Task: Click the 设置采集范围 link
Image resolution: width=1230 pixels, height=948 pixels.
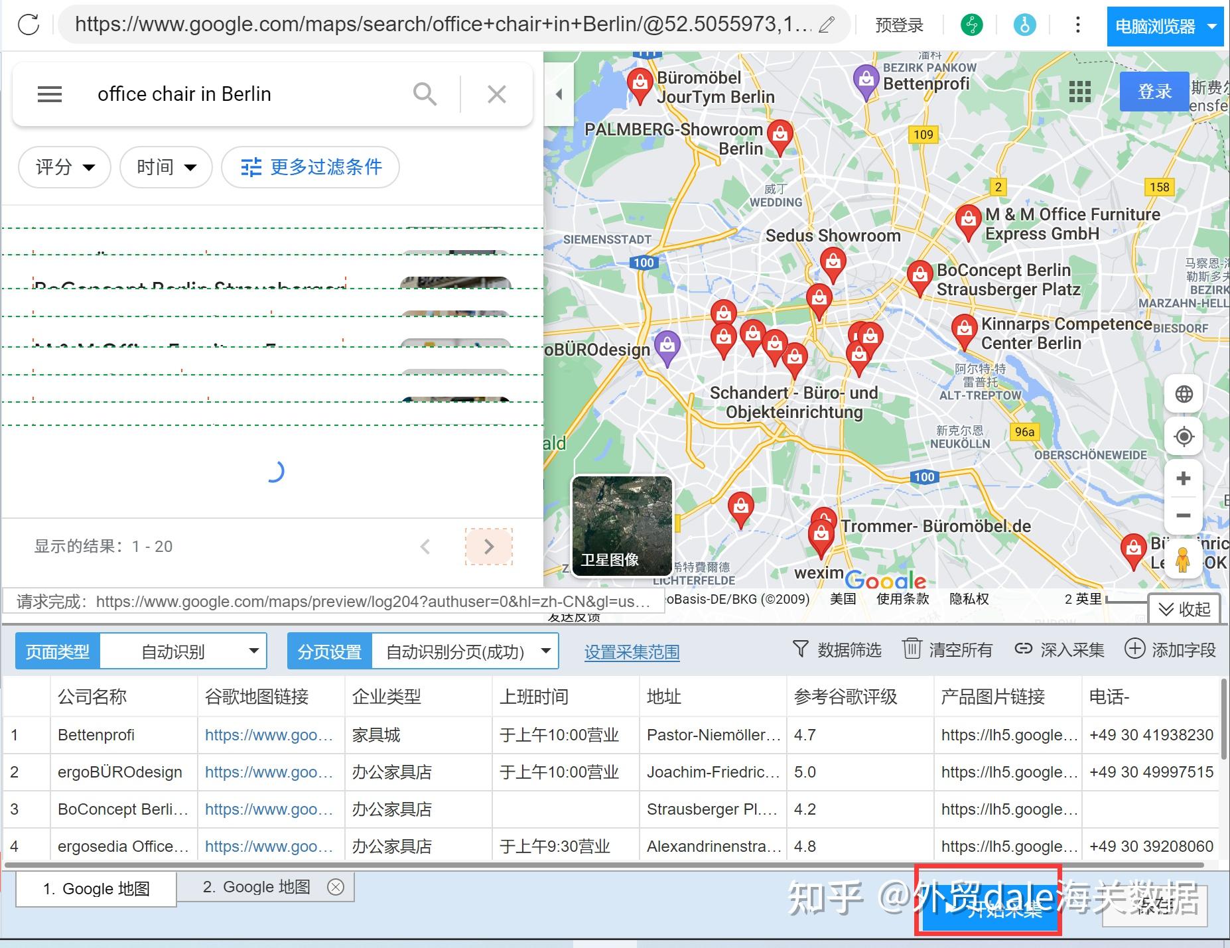Action: (x=632, y=652)
